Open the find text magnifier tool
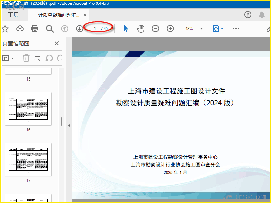271x203 pixels. pyautogui.click(x=50, y=29)
